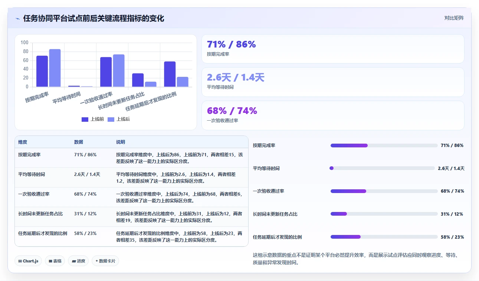Click the dashboard title 任务协同平台试点前后关键流程指标的变化
479x281 pixels.
93,18
